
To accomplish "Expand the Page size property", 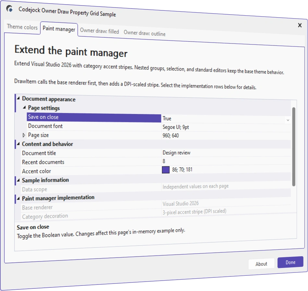I will 24,135.
